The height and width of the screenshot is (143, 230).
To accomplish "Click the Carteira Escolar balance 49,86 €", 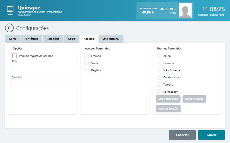I will coord(148,12).
